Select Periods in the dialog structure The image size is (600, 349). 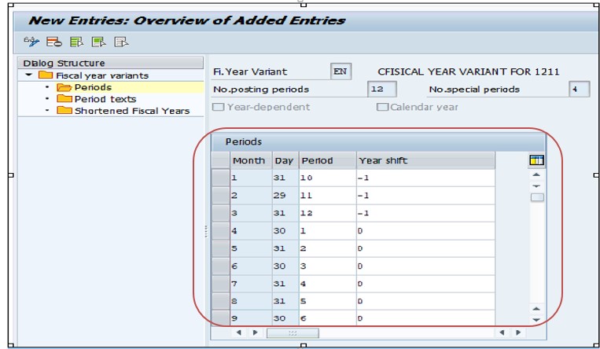pos(93,87)
